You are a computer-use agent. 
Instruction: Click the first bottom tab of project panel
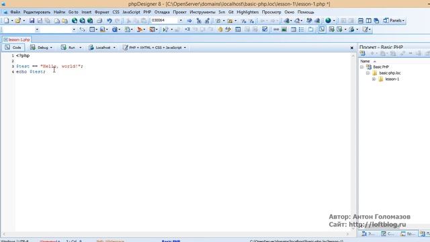tap(368, 234)
